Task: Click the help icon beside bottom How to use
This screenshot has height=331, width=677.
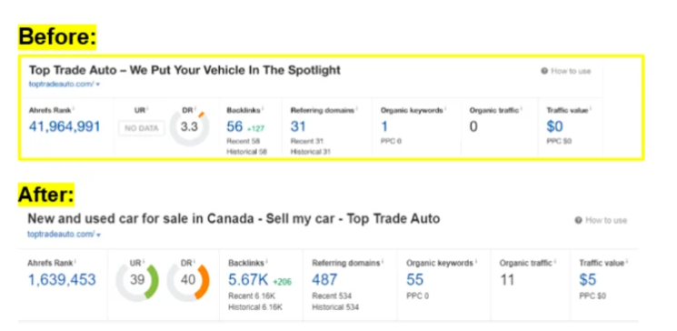Action: tap(579, 220)
